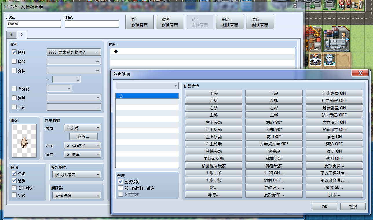Add the 跳... command
The height and width of the screenshot is (220, 373).
point(214,187)
